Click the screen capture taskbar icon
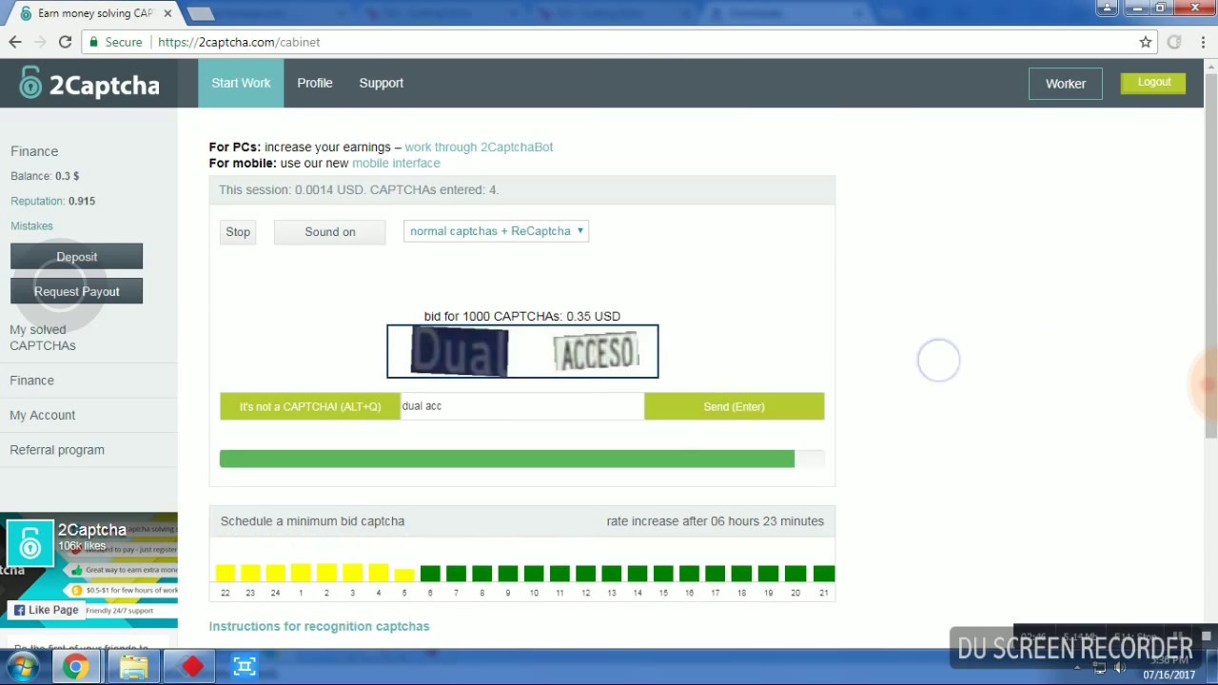 [245, 667]
